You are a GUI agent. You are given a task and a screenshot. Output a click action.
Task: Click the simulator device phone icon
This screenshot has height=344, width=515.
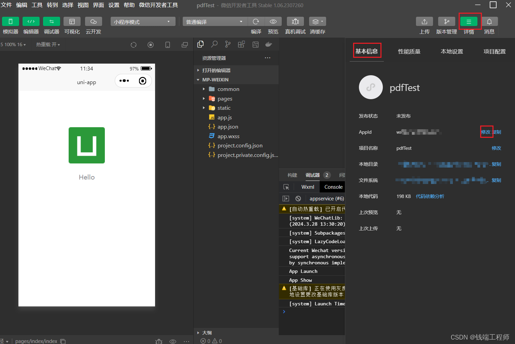[x=168, y=45]
